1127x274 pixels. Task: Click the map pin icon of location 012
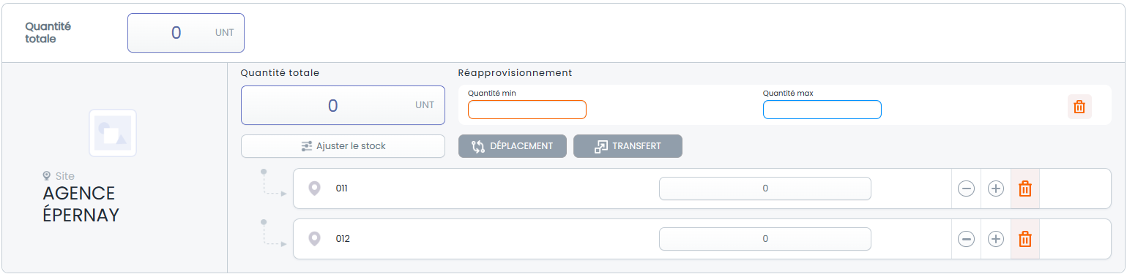coord(314,239)
